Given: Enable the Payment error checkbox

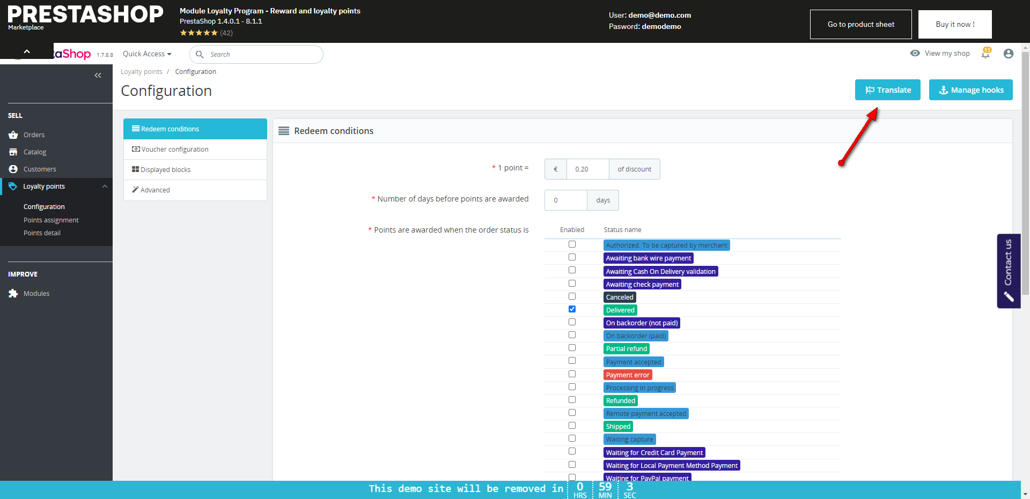Looking at the screenshot, I should [572, 374].
